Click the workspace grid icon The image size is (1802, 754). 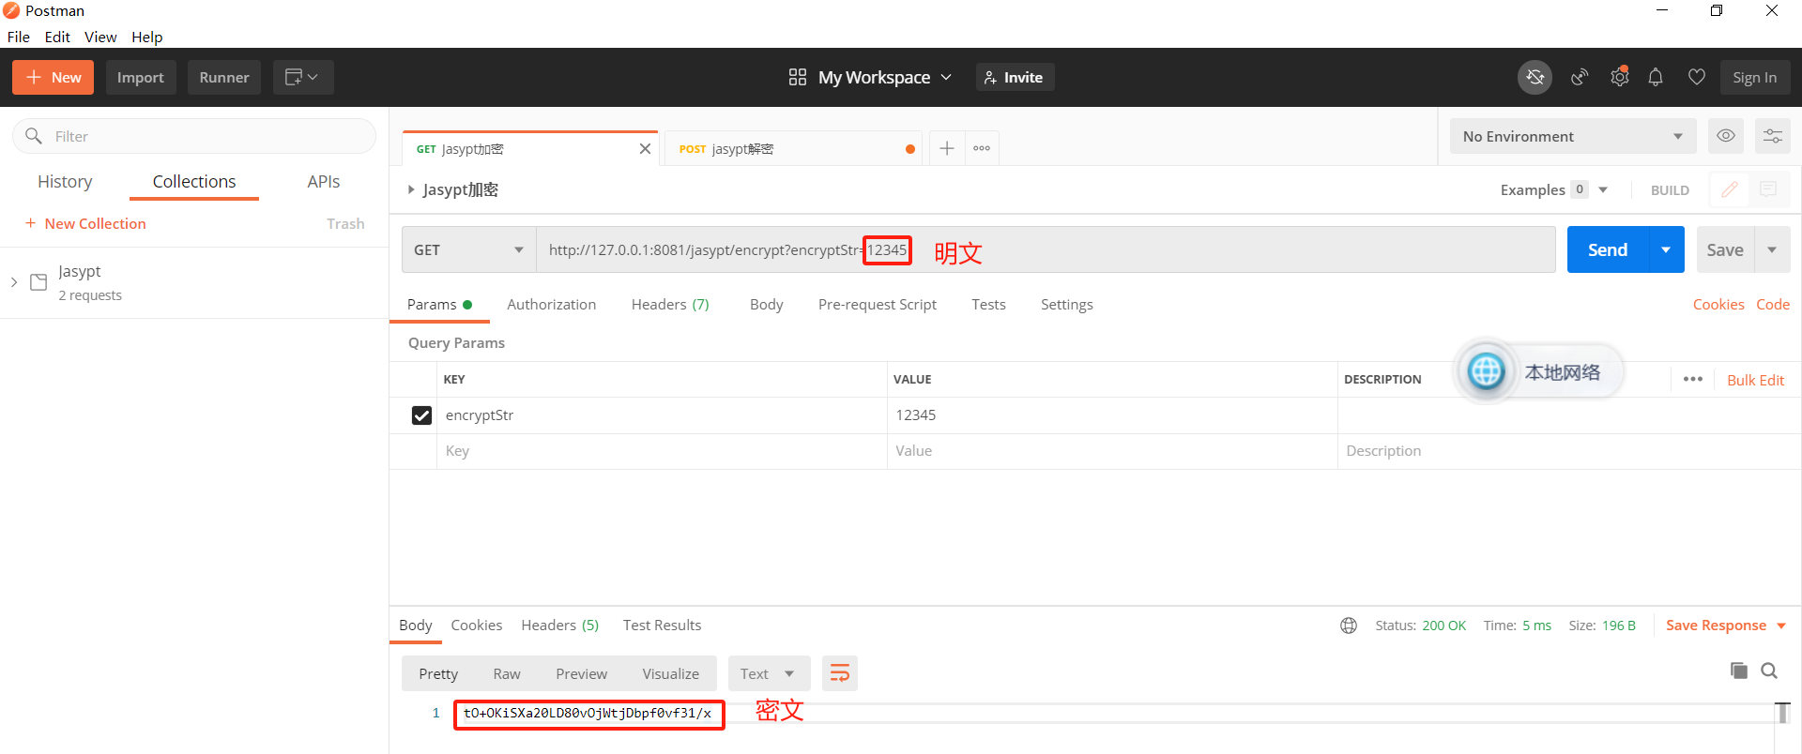click(x=798, y=77)
